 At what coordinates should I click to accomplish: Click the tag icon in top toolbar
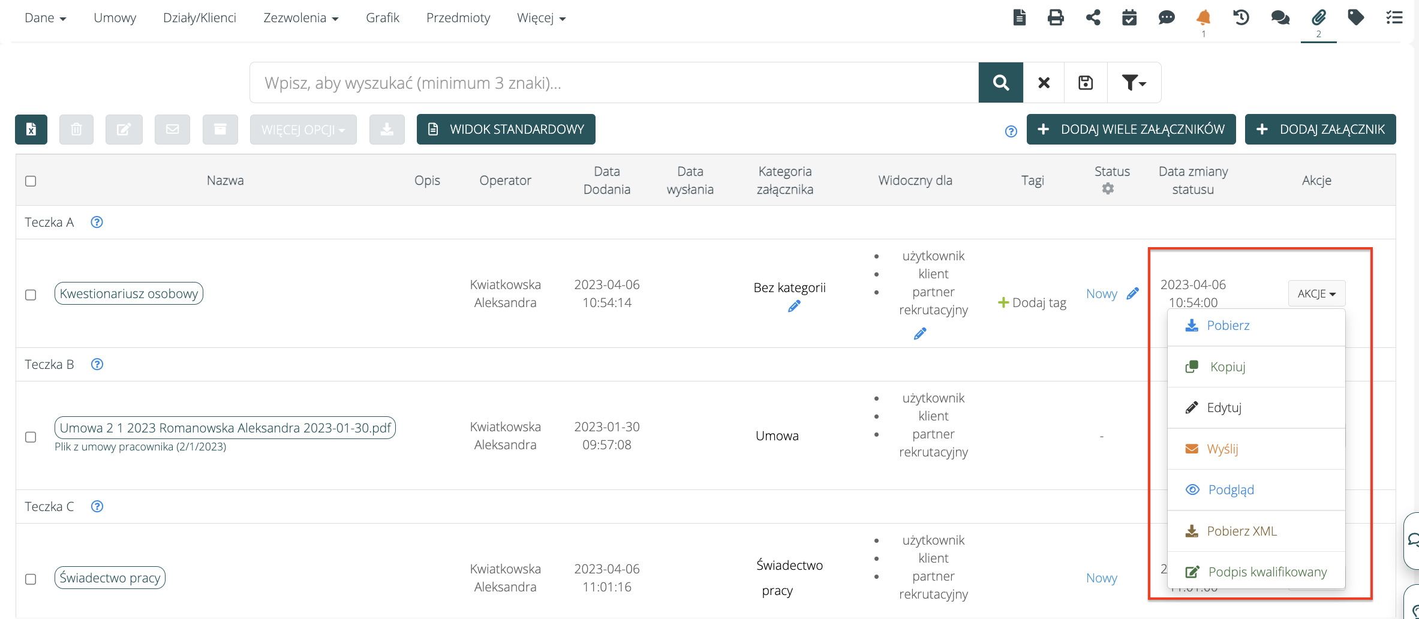(1355, 17)
